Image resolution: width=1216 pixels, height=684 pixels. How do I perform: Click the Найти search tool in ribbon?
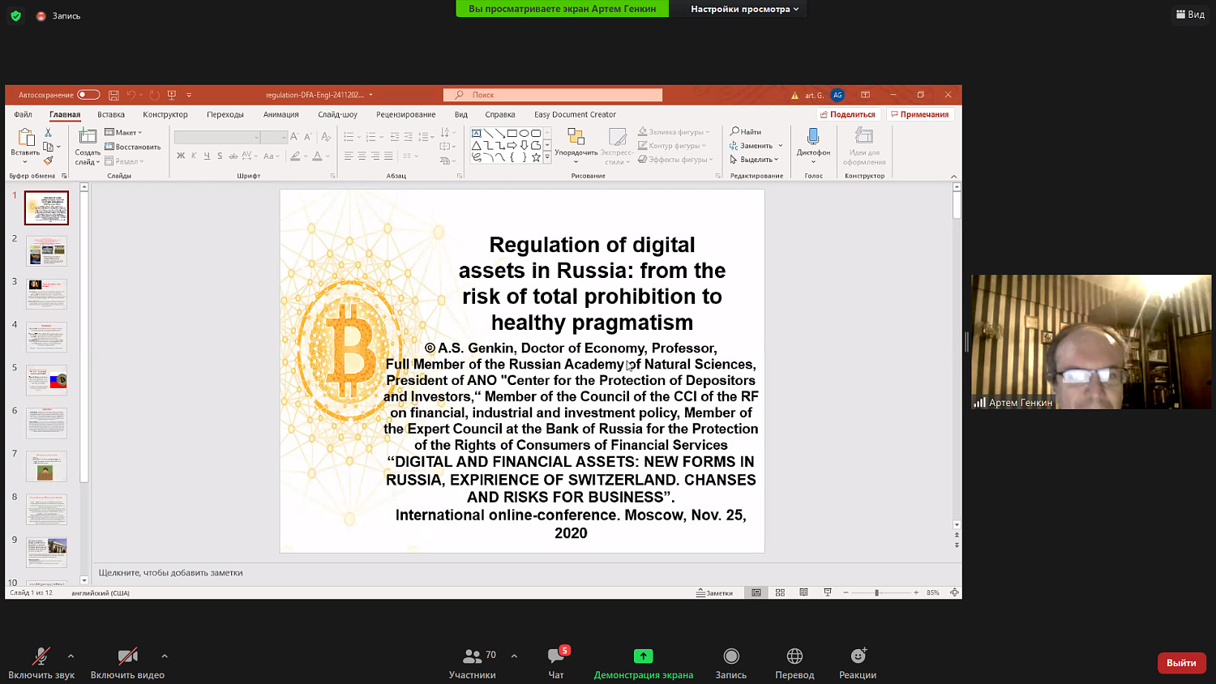(746, 131)
